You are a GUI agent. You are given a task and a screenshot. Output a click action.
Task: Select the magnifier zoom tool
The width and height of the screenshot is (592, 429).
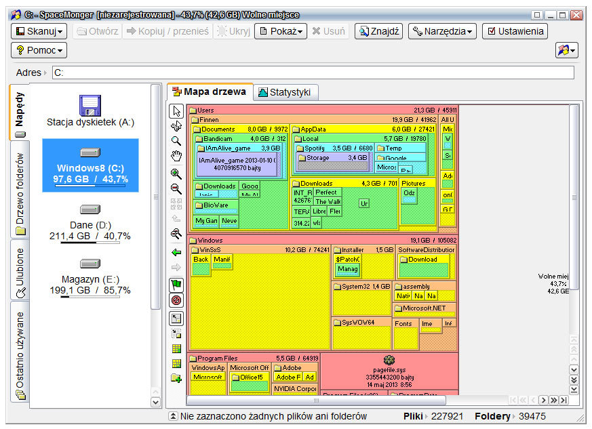click(176, 141)
